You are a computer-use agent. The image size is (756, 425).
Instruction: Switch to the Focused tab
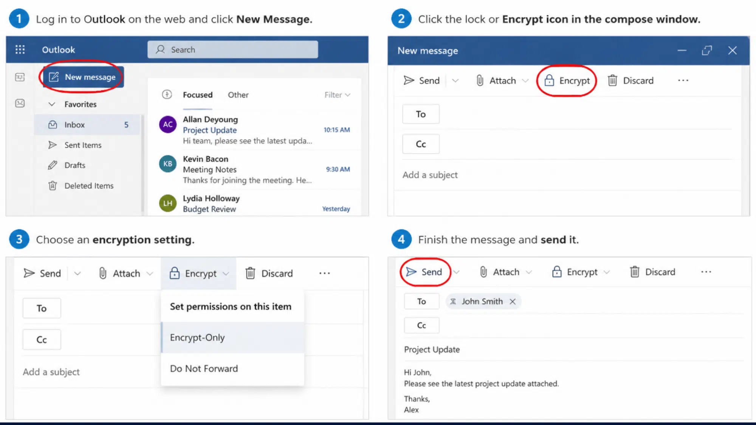[198, 95]
